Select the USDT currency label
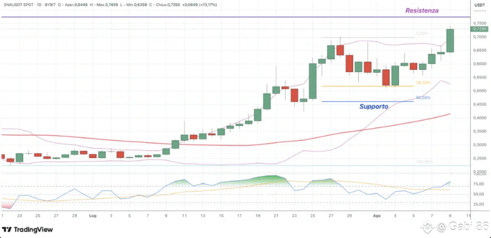This screenshot has width=491, height=238. [x=479, y=5]
